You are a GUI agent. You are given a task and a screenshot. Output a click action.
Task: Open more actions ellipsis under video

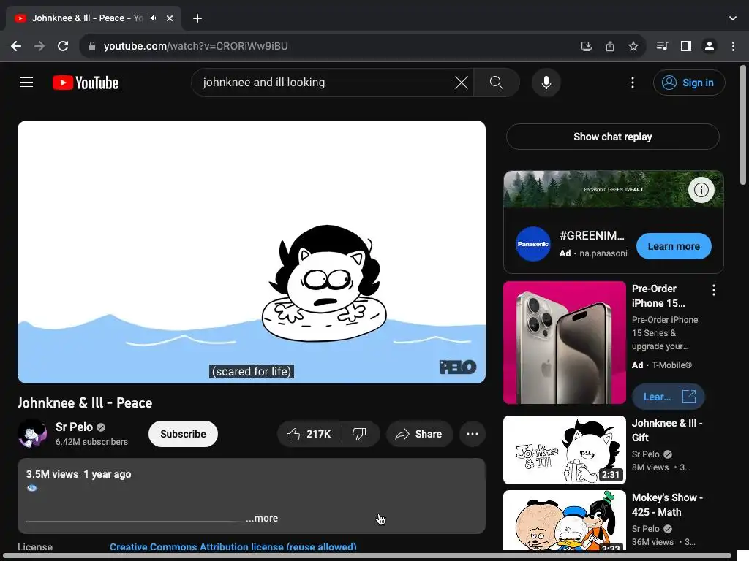pos(473,434)
